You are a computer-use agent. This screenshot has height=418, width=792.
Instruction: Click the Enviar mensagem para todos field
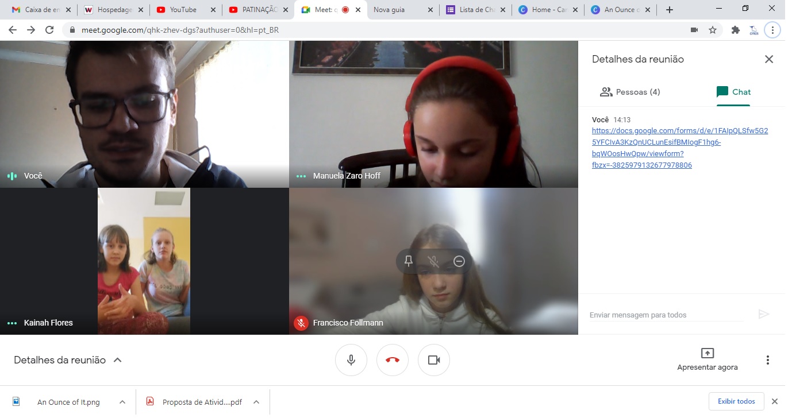(x=661, y=315)
